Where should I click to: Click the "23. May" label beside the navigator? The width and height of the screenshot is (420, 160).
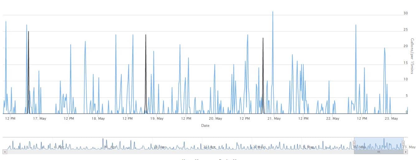click(412, 147)
